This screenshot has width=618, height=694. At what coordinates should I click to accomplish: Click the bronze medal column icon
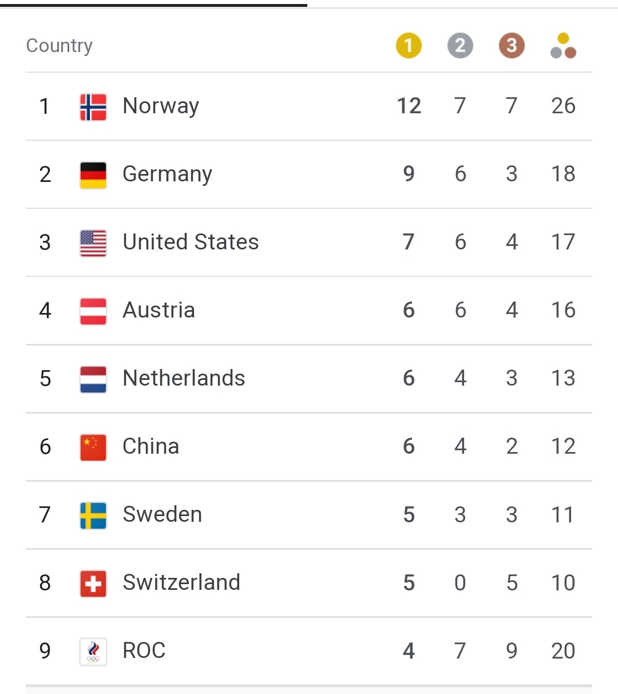[x=512, y=46]
